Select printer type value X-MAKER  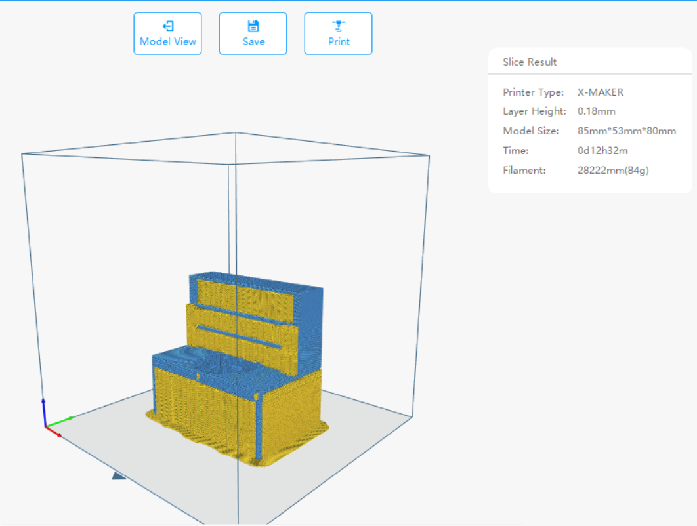coord(600,92)
